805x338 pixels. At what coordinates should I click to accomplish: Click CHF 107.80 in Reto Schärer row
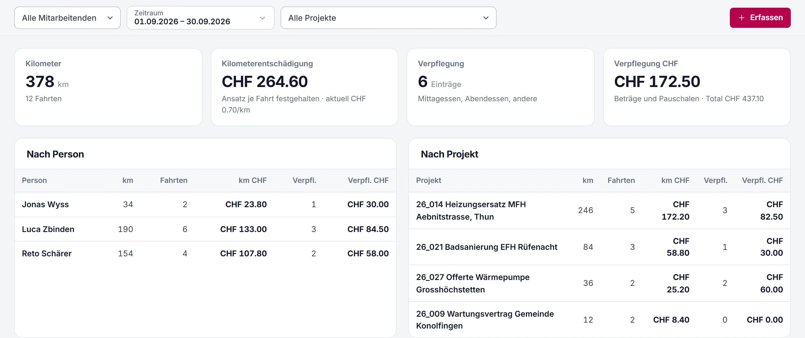click(244, 253)
